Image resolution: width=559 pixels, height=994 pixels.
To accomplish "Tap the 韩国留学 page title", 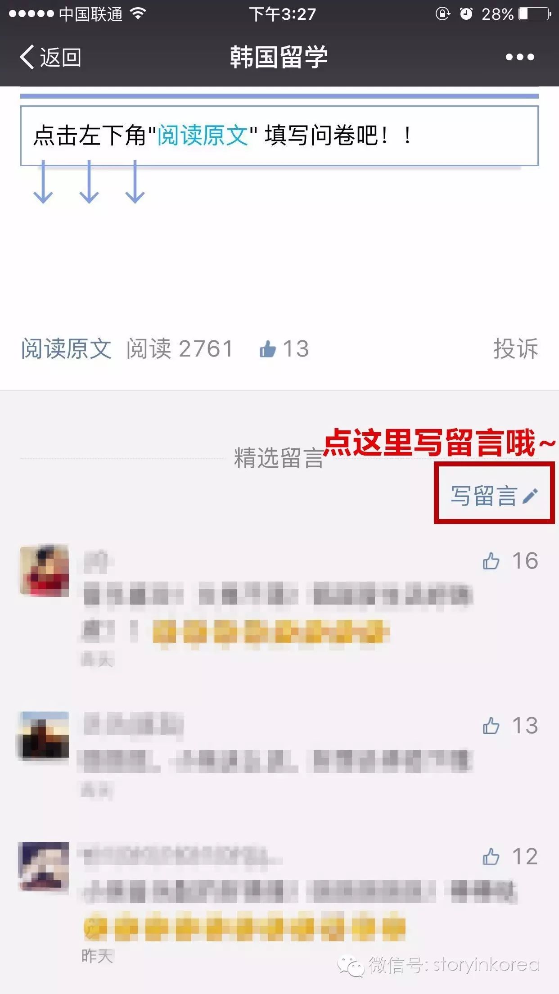I will pyautogui.click(x=279, y=57).
